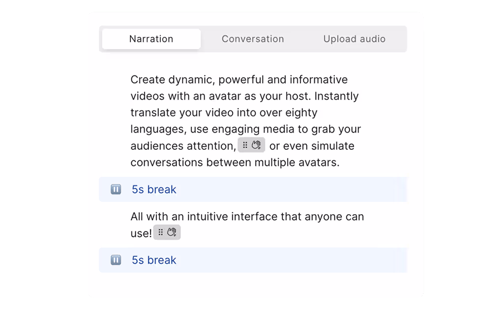Screen dimensions: 479x309
Task: Click gesture marker after 'audiences attention,'
Action: 251,145
